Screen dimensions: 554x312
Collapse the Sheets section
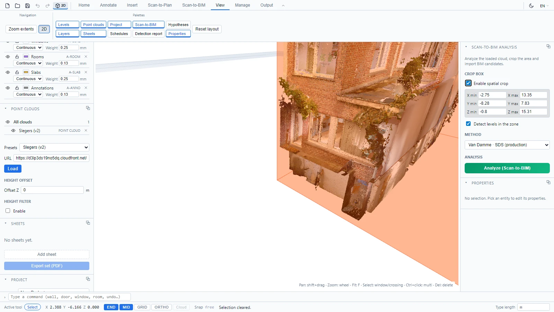(6, 223)
